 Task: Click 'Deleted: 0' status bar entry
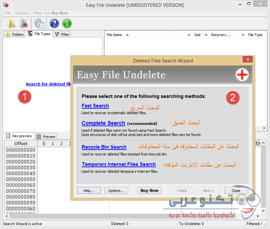pyautogui.click(x=120, y=224)
